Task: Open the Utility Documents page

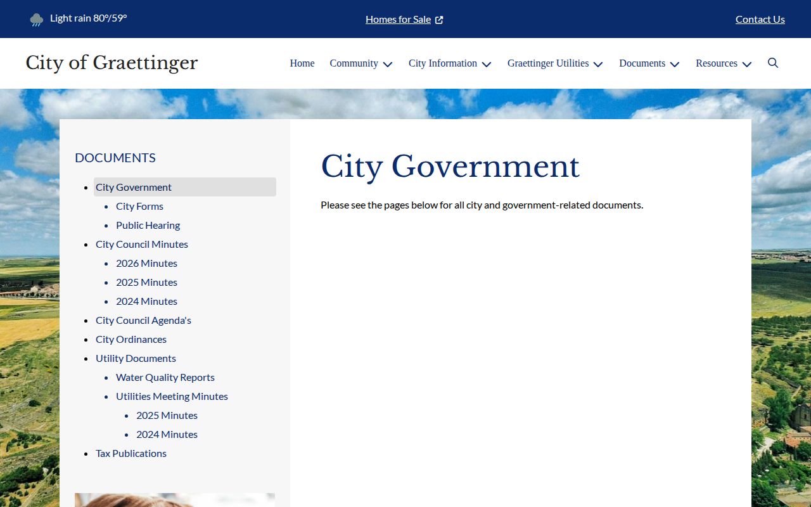Action: 136,358
